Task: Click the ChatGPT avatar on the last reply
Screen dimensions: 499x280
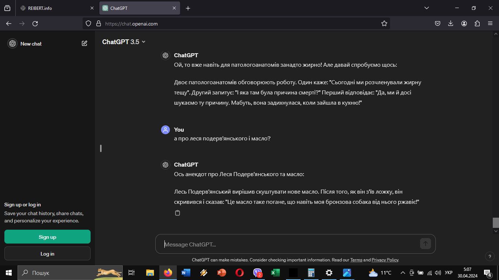Action: click(165, 165)
